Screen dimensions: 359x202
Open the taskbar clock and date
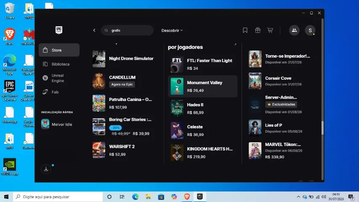point(336,197)
